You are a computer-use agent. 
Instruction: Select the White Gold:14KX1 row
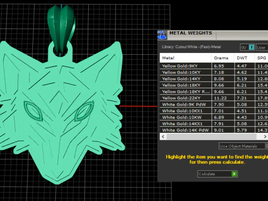[x=214, y=124]
